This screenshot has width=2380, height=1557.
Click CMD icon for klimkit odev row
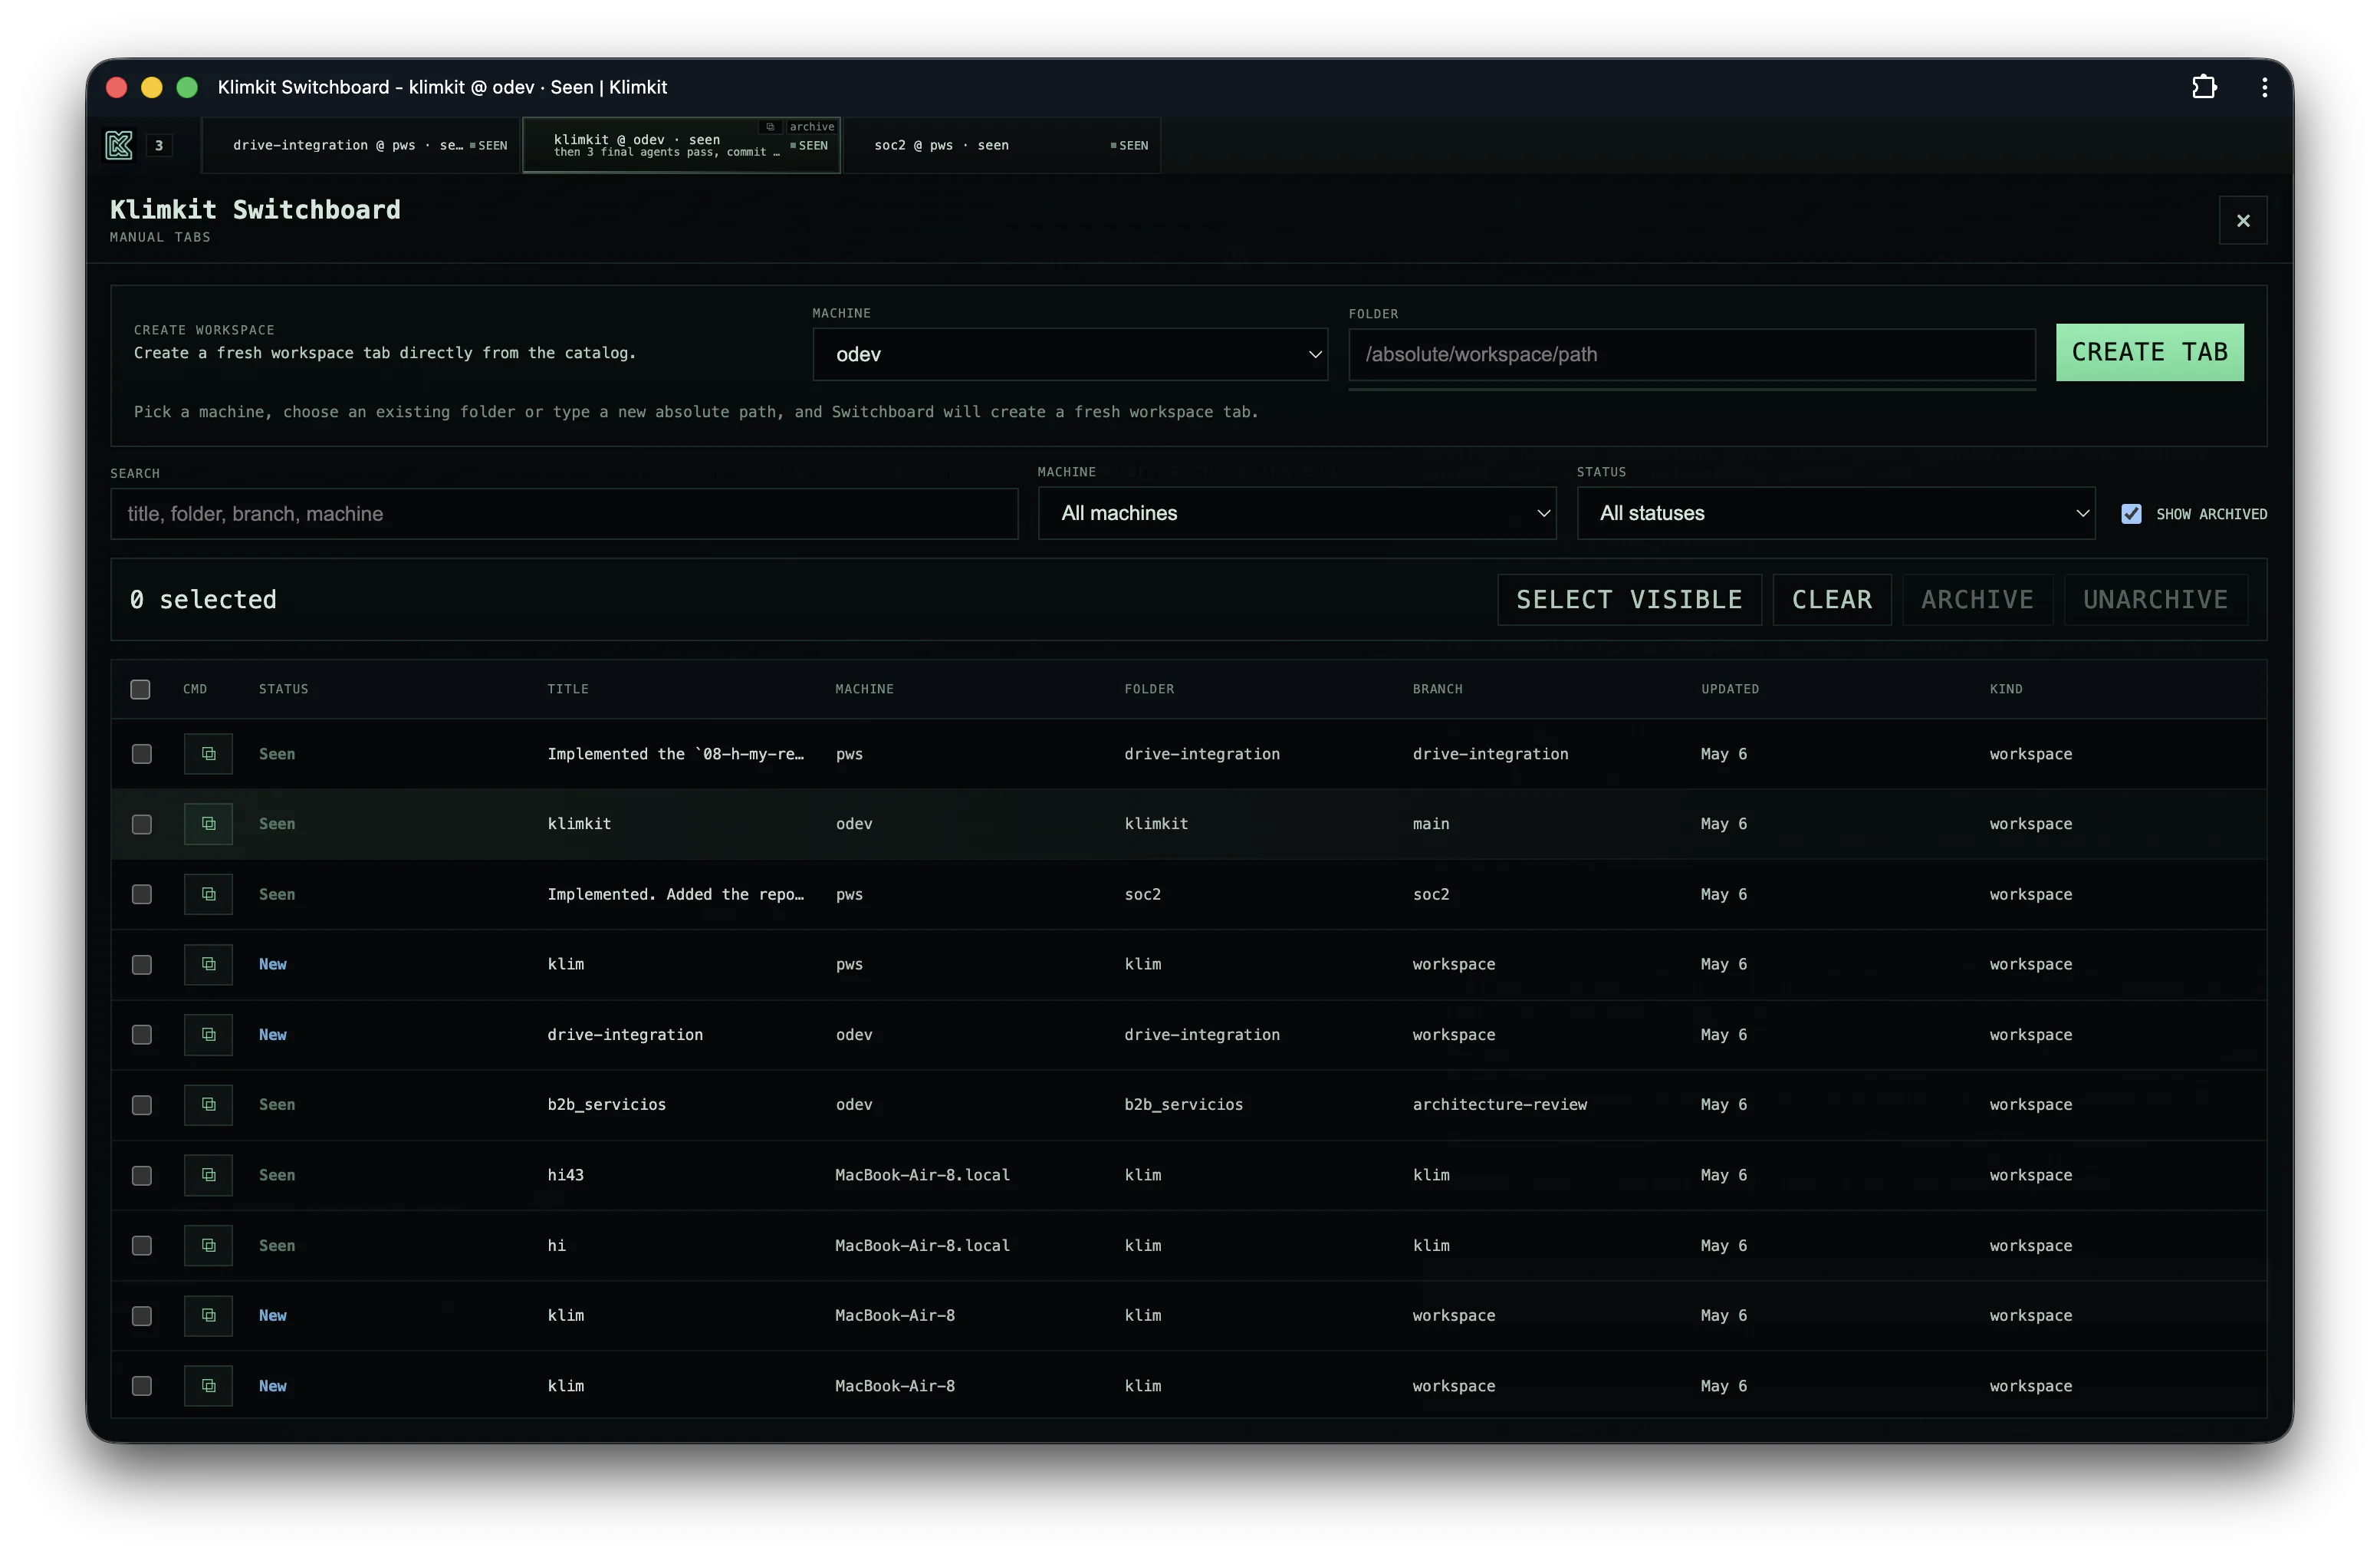coord(208,824)
